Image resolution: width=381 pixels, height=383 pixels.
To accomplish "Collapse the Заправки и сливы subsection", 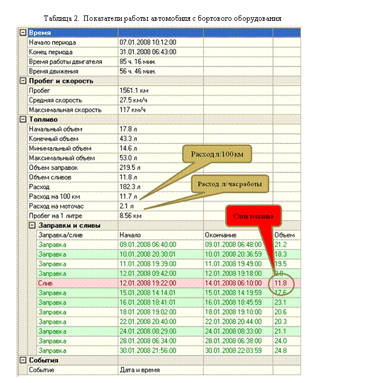I will click(x=32, y=225).
